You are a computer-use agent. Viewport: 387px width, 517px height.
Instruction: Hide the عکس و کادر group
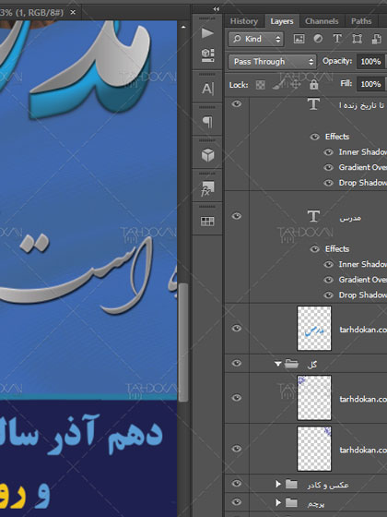tap(237, 484)
